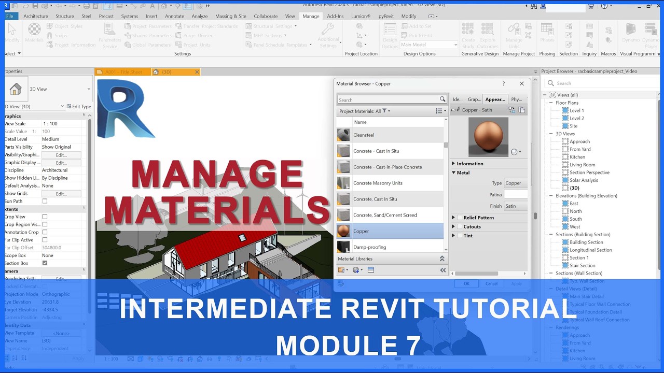664x373 pixels.
Task: Enable the Relief Pattern checkbox
Action: click(460, 218)
